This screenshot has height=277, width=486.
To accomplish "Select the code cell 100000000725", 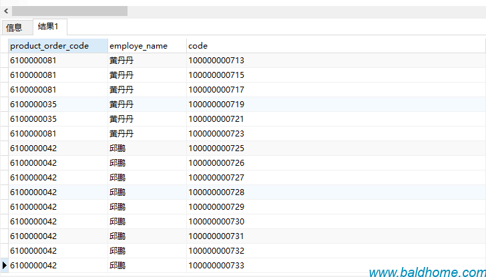I will (x=216, y=148).
